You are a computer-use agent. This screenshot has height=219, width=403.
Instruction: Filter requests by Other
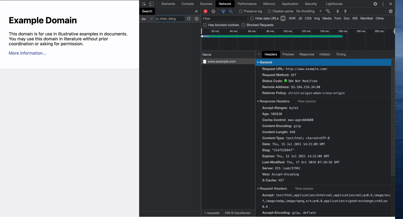pyautogui.click(x=380, y=18)
